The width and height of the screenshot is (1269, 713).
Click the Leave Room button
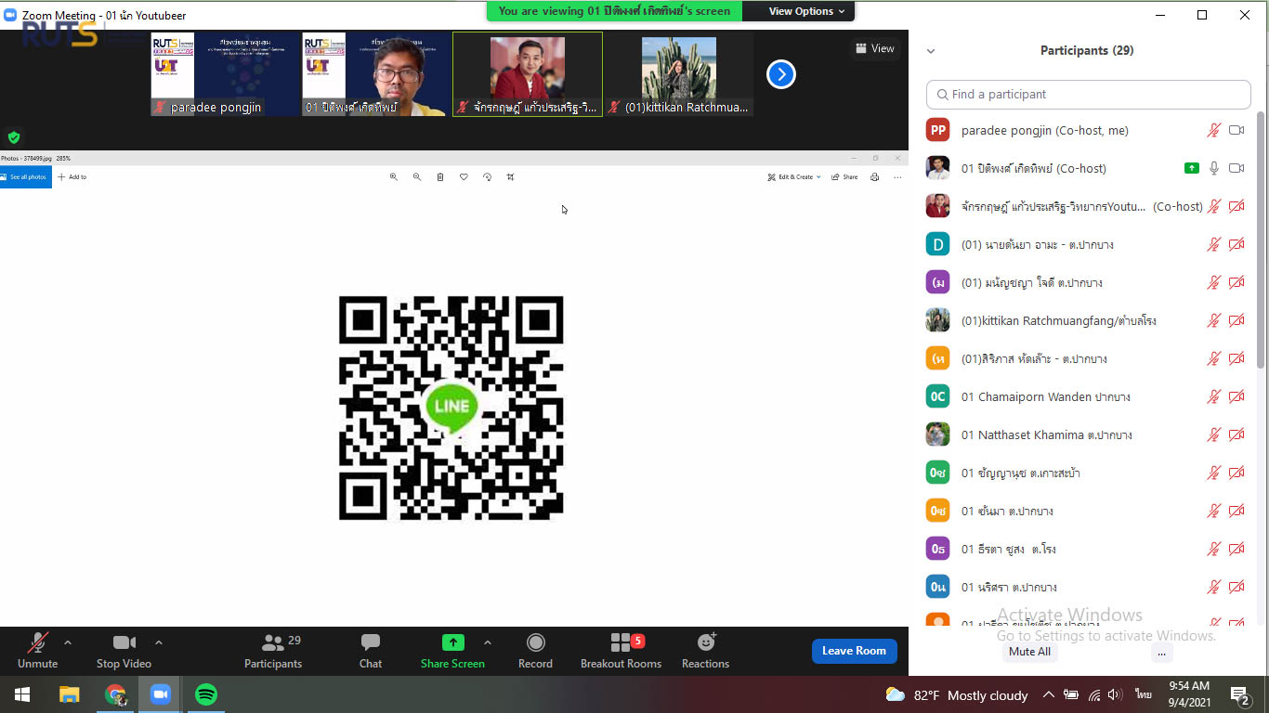[854, 651]
